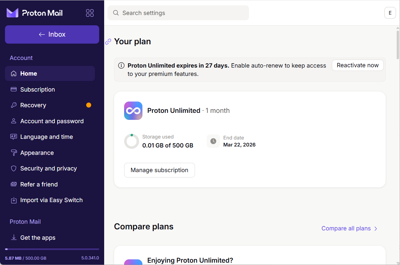Click the orange Recovery warning dot
The image size is (400, 265).
point(89,105)
